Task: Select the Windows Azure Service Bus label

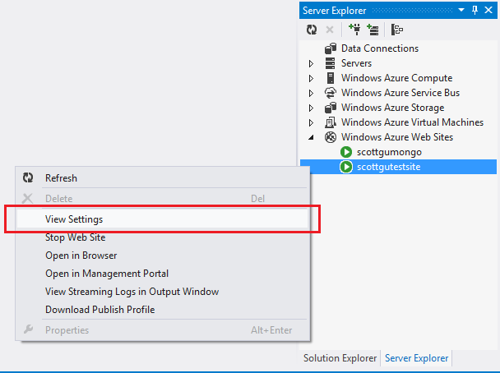Action: pyautogui.click(x=400, y=93)
